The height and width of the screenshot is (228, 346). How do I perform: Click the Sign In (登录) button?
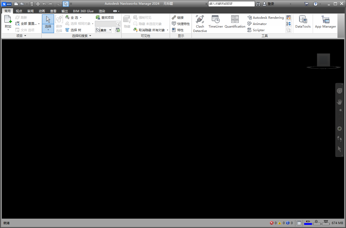269,4
